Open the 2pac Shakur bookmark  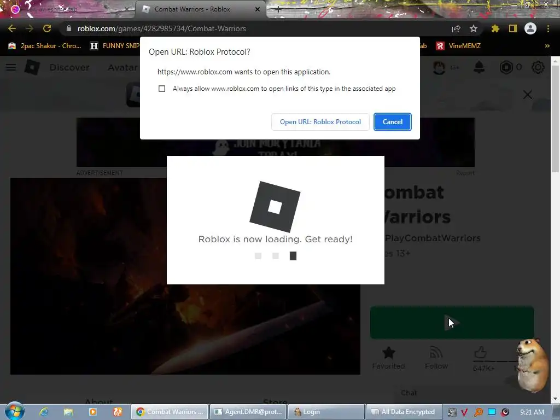coord(45,46)
